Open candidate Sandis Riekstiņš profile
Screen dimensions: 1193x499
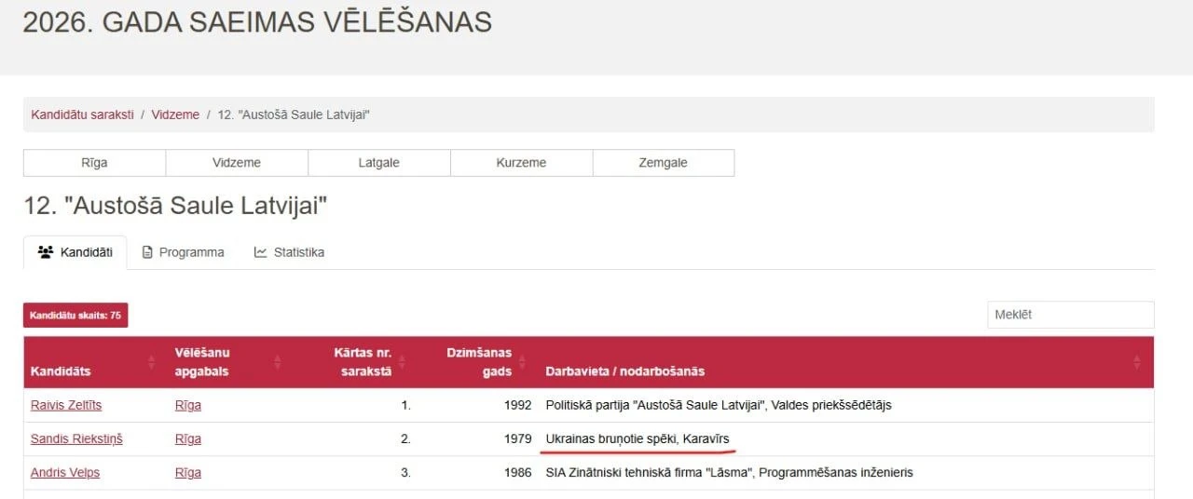point(76,439)
